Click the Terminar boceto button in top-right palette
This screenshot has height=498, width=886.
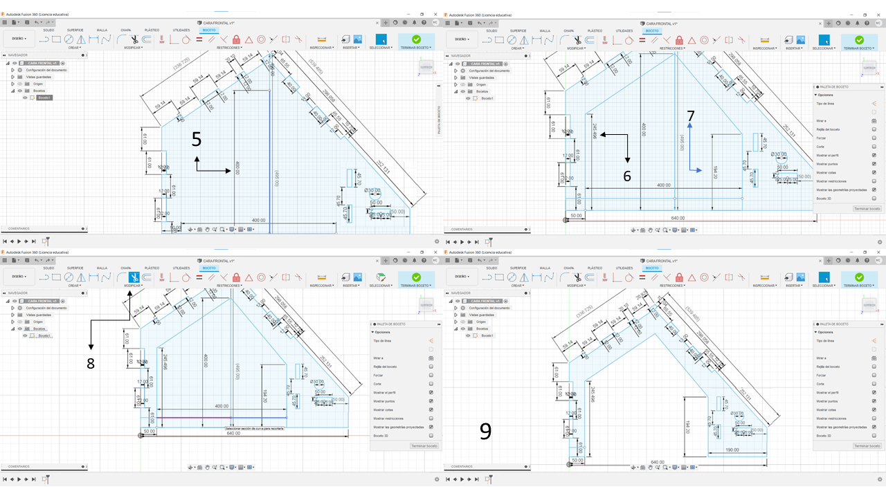coord(867,208)
